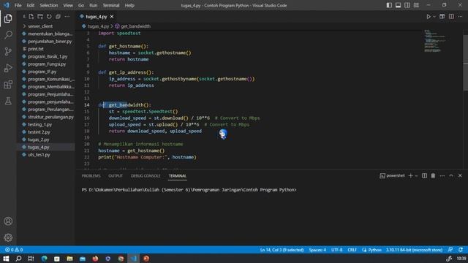Viewport: 468px width, 263px height.
Task: Open the Search view in activity bar
Action: pos(8,35)
